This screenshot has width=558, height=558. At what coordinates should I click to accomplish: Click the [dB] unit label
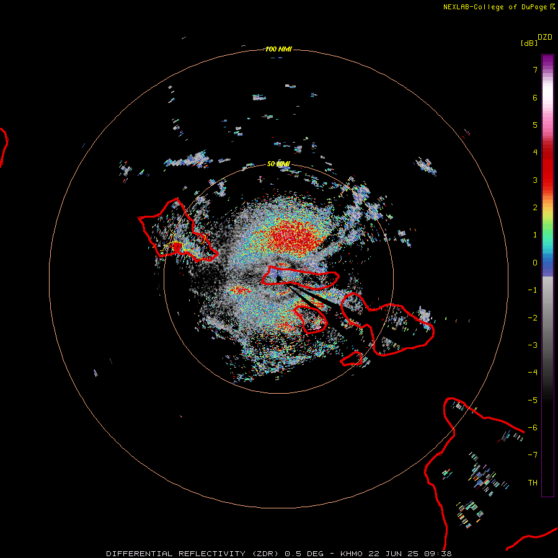click(529, 43)
